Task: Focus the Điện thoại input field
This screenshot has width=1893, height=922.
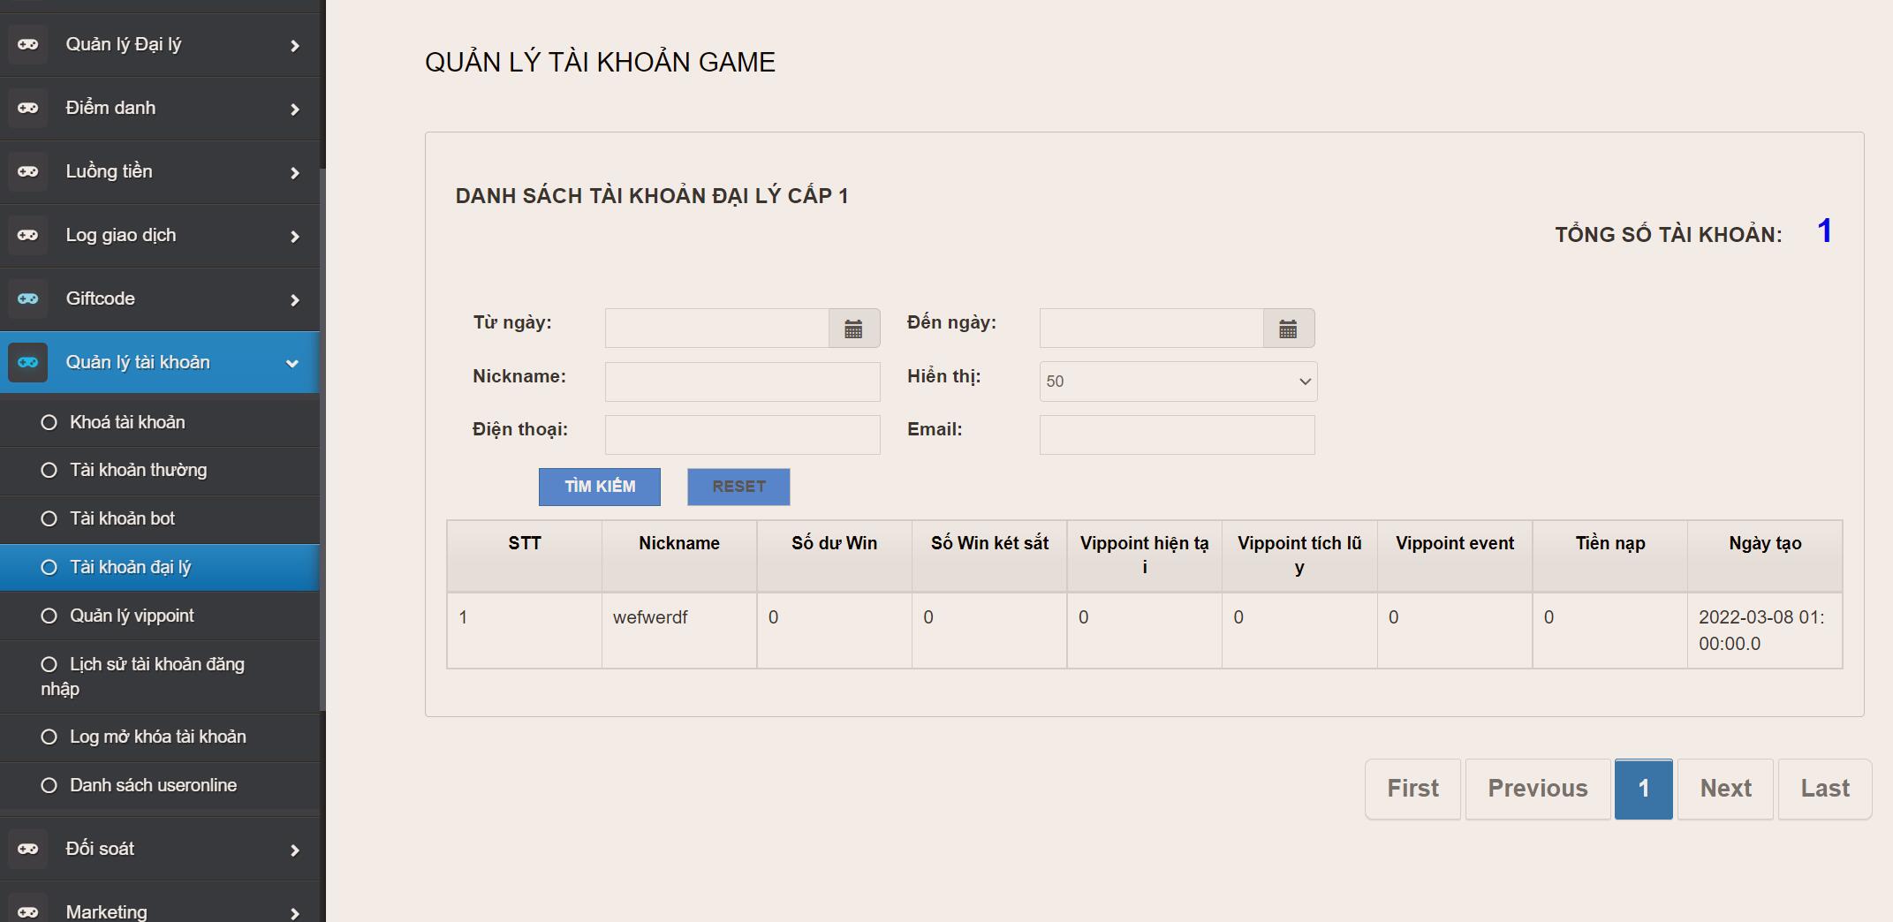Action: tap(742, 435)
